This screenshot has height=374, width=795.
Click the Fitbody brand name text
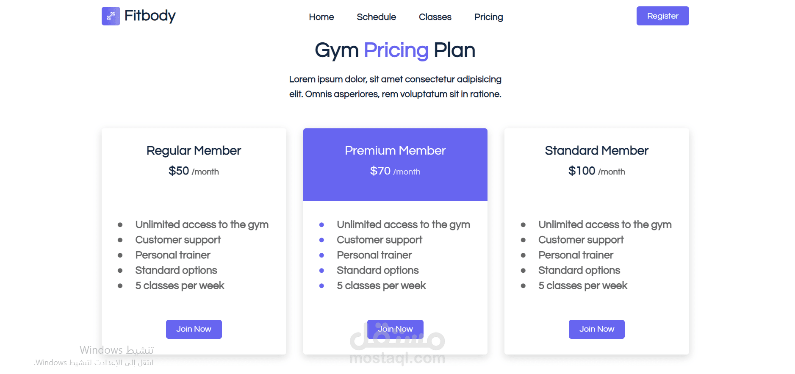coord(150,16)
